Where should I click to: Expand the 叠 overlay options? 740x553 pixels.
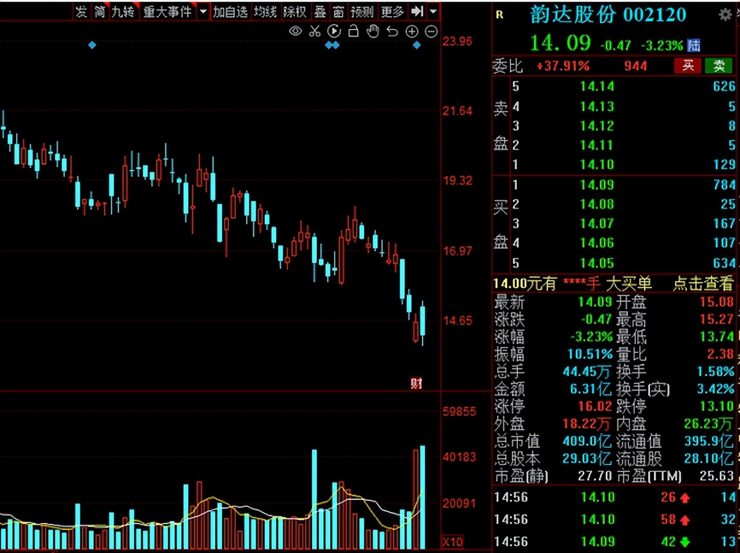click(x=320, y=11)
